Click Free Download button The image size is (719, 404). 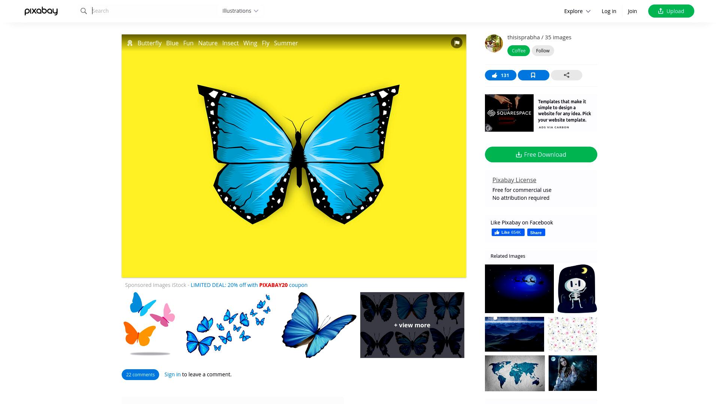(541, 154)
